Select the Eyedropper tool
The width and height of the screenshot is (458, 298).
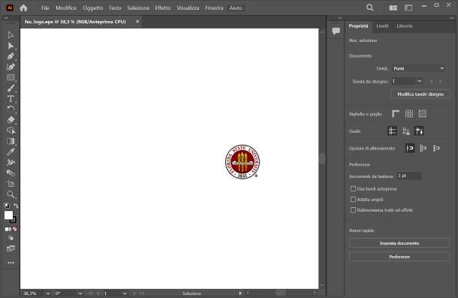[x=11, y=152]
